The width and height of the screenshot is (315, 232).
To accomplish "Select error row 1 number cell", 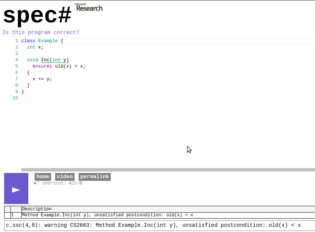I will pyautogui.click(x=16, y=215).
